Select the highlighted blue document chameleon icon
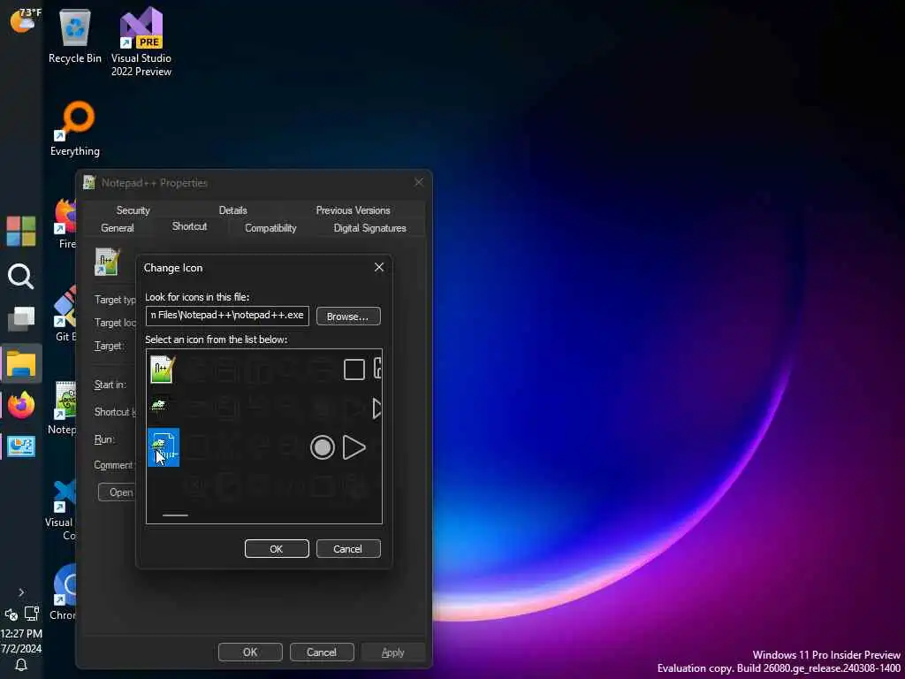The height and width of the screenshot is (679, 905). click(164, 446)
